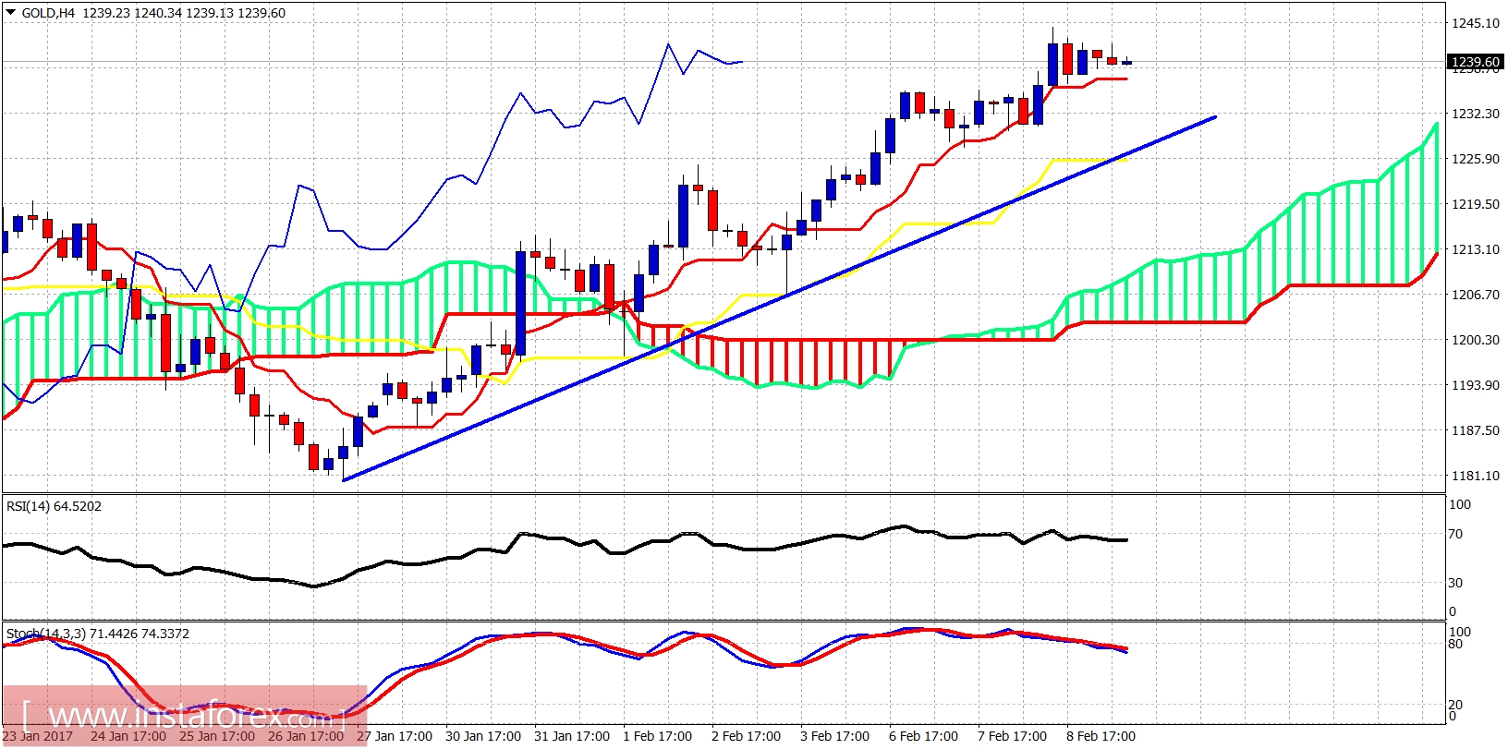Click the 1219.50 price axis value
Viewport: 1508px width, 749px height.
click(1476, 204)
